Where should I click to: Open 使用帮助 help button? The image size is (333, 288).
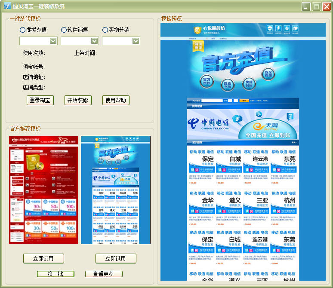[x=116, y=100]
